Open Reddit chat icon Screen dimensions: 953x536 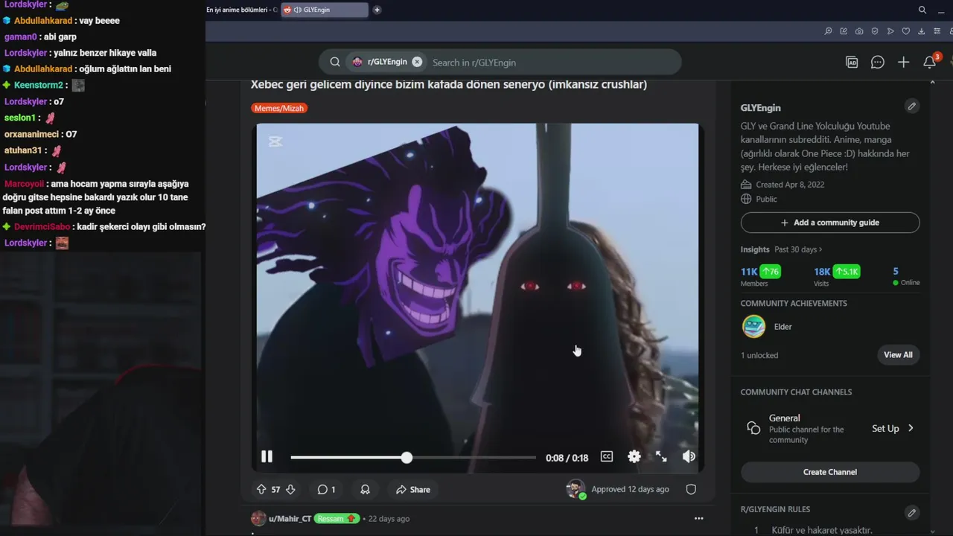coord(878,63)
